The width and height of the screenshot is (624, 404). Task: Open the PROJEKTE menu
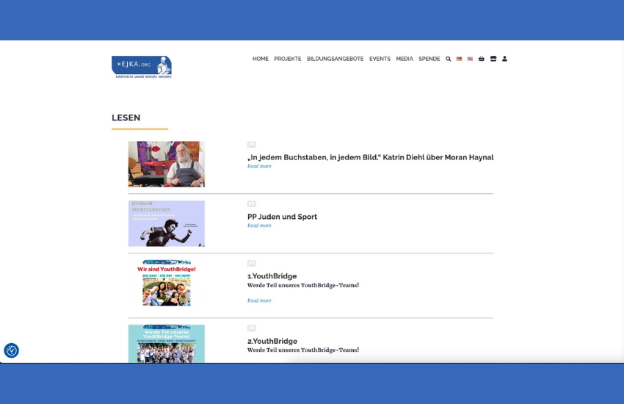tap(288, 59)
